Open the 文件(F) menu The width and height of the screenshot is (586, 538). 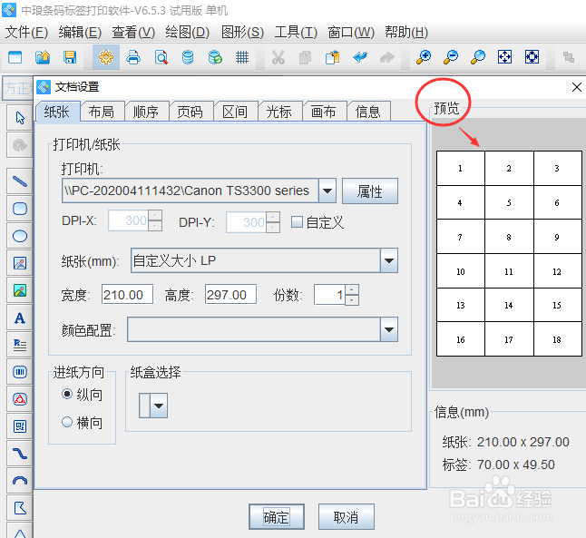26,33
